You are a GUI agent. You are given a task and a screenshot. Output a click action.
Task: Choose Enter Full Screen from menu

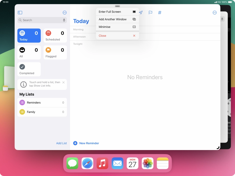click(117, 12)
